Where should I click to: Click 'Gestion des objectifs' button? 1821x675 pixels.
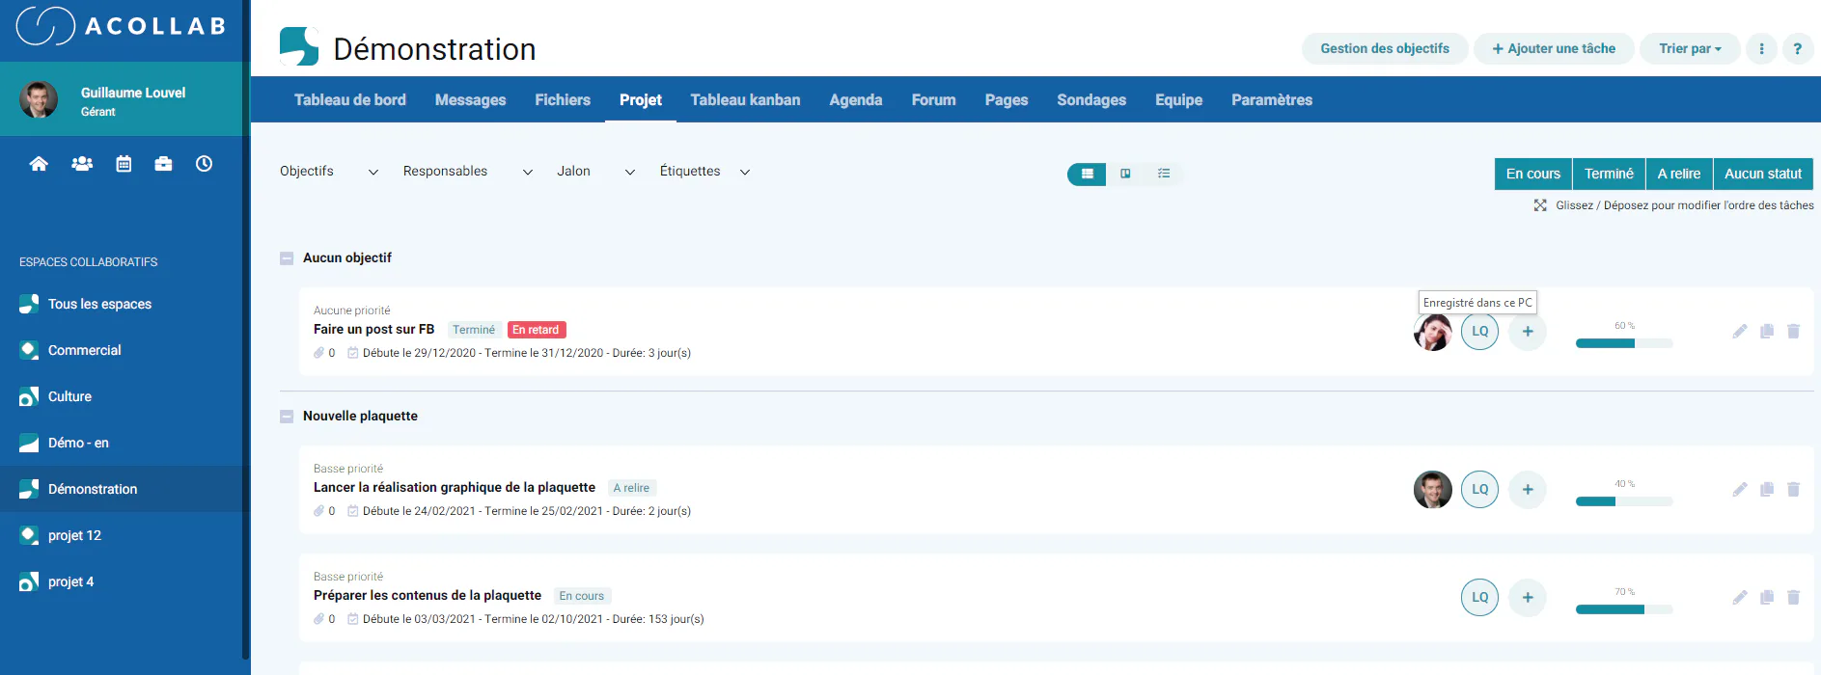point(1385,48)
